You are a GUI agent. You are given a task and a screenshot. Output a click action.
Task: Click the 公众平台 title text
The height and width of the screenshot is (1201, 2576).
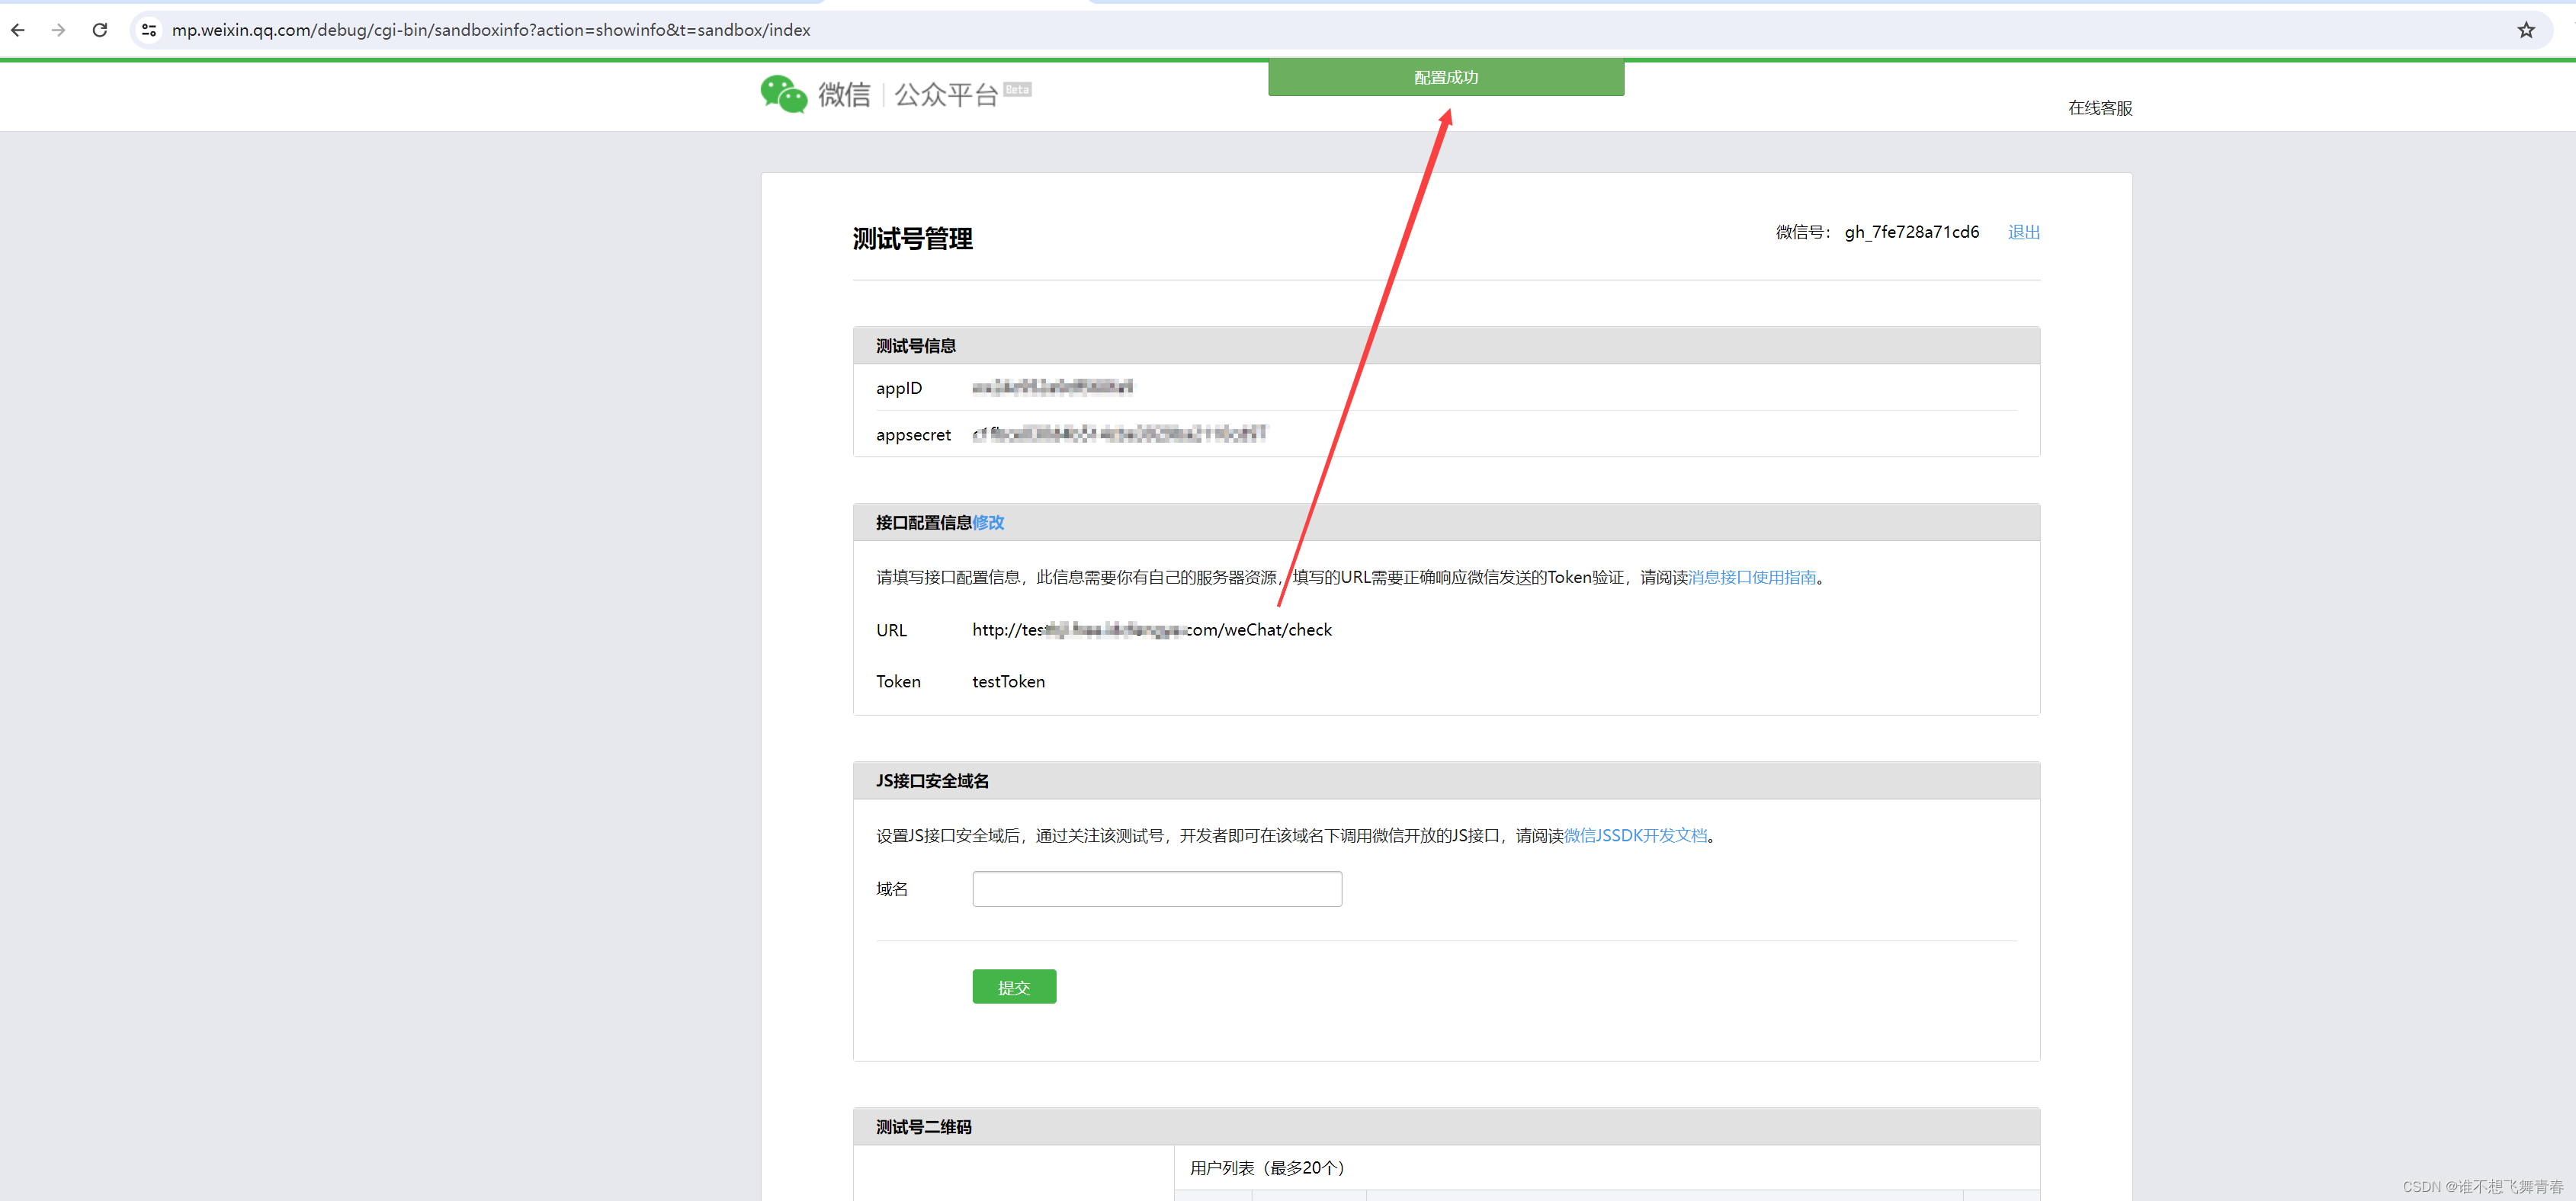pos(945,95)
